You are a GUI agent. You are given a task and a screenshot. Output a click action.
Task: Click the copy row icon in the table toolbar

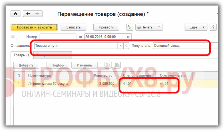point(108,65)
